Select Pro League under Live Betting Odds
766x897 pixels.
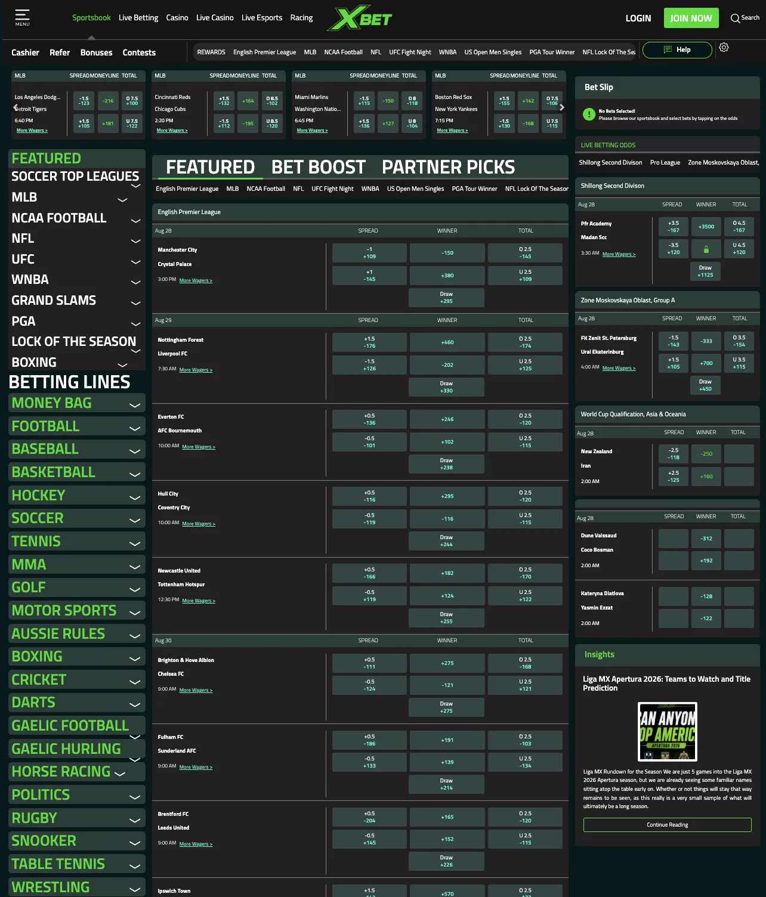[665, 162]
